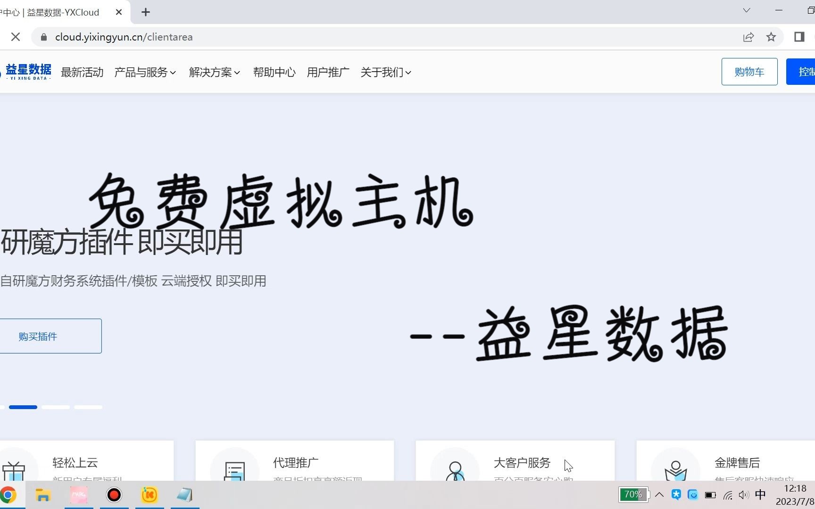Open the yellow K app in taskbar
The width and height of the screenshot is (815, 509).
[150, 495]
